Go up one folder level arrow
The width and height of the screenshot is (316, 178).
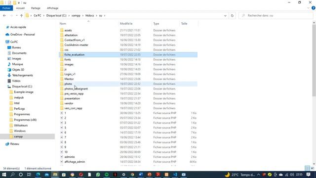pyautogui.click(x=21, y=15)
